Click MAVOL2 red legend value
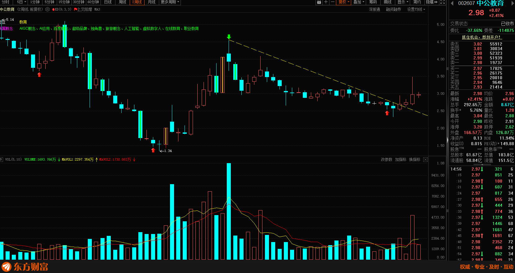The image size is (515, 273). click(x=115, y=160)
